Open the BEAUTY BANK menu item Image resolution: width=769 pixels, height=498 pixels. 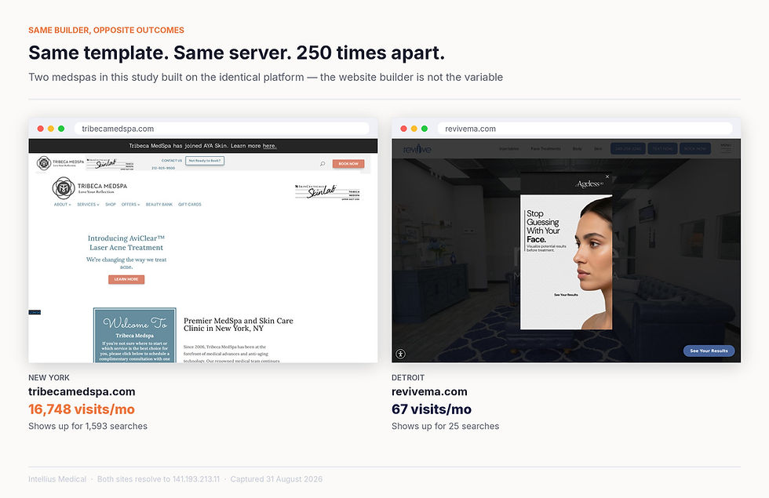pyautogui.click(x=159, y=205)
